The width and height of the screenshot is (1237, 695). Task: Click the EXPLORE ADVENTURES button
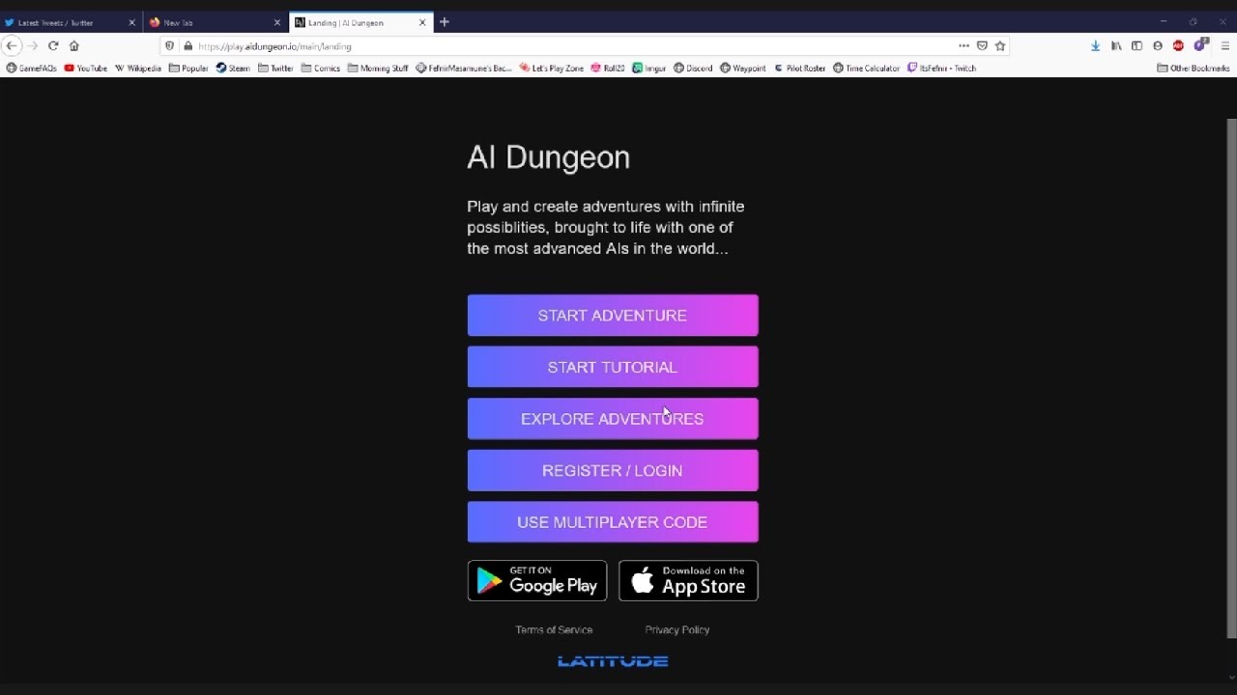613,419
